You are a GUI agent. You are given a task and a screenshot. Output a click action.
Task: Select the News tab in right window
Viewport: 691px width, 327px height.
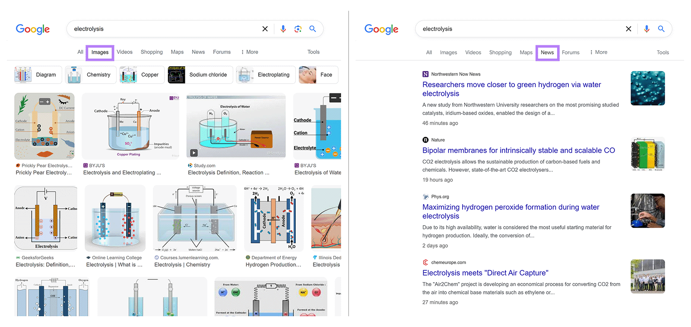[547, 53]
